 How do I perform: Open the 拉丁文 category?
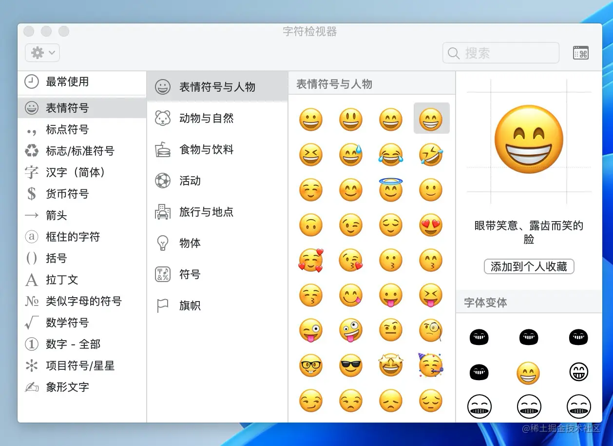(82, 280)
